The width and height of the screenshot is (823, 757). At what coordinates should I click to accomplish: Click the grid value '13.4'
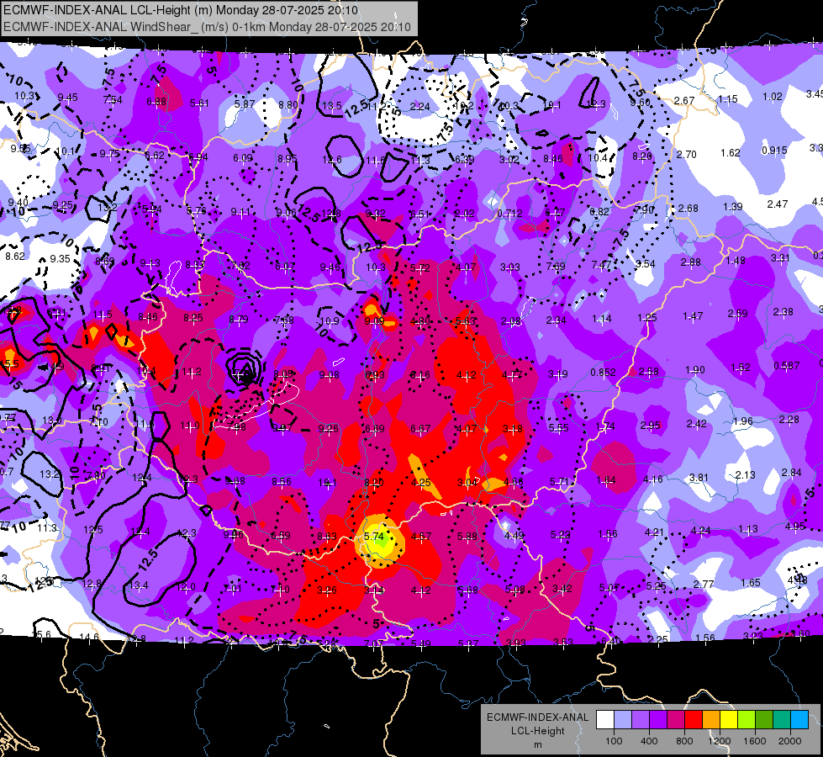tap(139, 585)
